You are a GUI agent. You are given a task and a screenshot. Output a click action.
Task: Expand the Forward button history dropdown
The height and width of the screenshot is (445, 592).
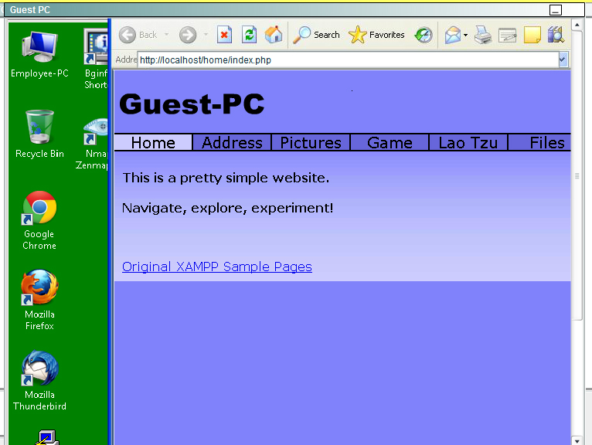pyautogui.click(x=206, y=35)
